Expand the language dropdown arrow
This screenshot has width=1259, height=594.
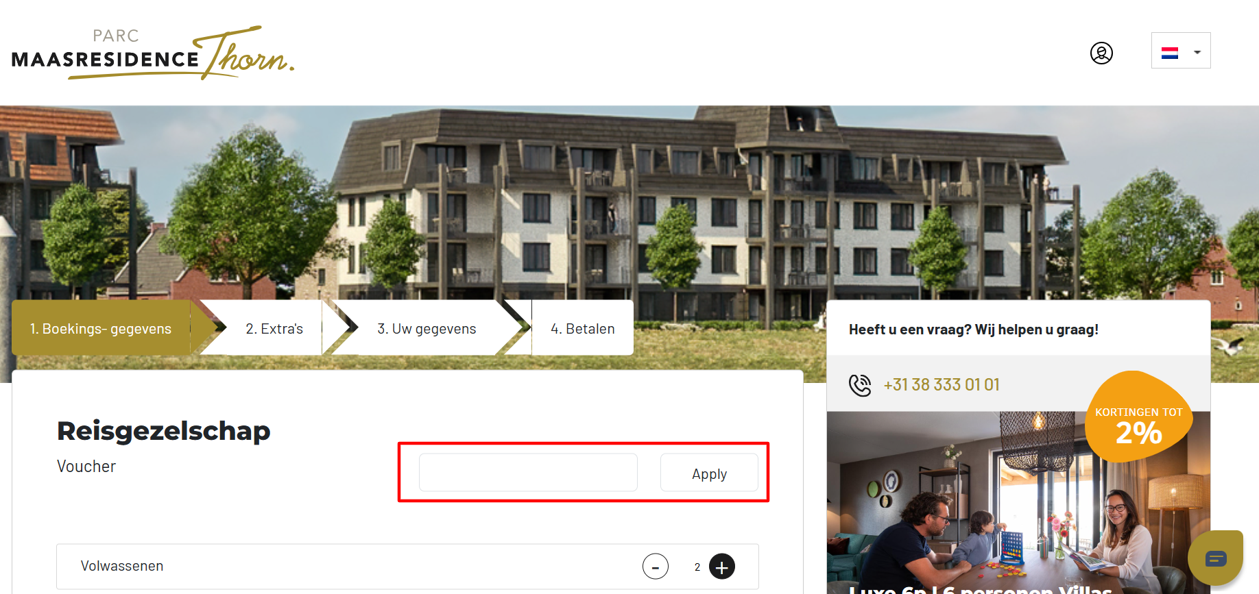point(1197,52)
